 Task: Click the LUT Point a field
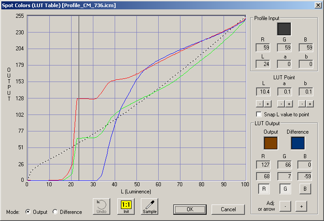pyautogui.click(x=284, y=92)
